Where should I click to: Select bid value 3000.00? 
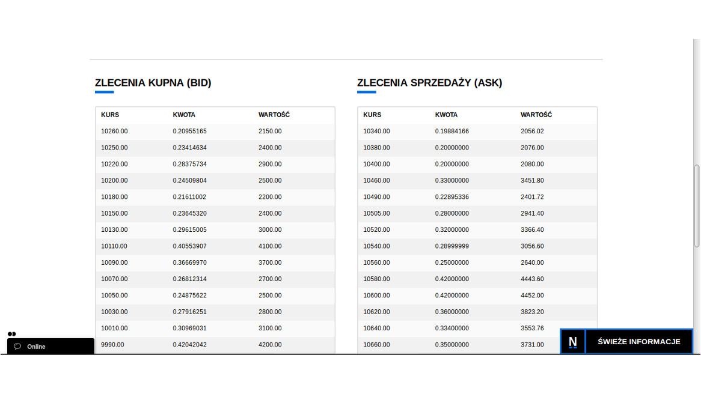coord(270,229)
